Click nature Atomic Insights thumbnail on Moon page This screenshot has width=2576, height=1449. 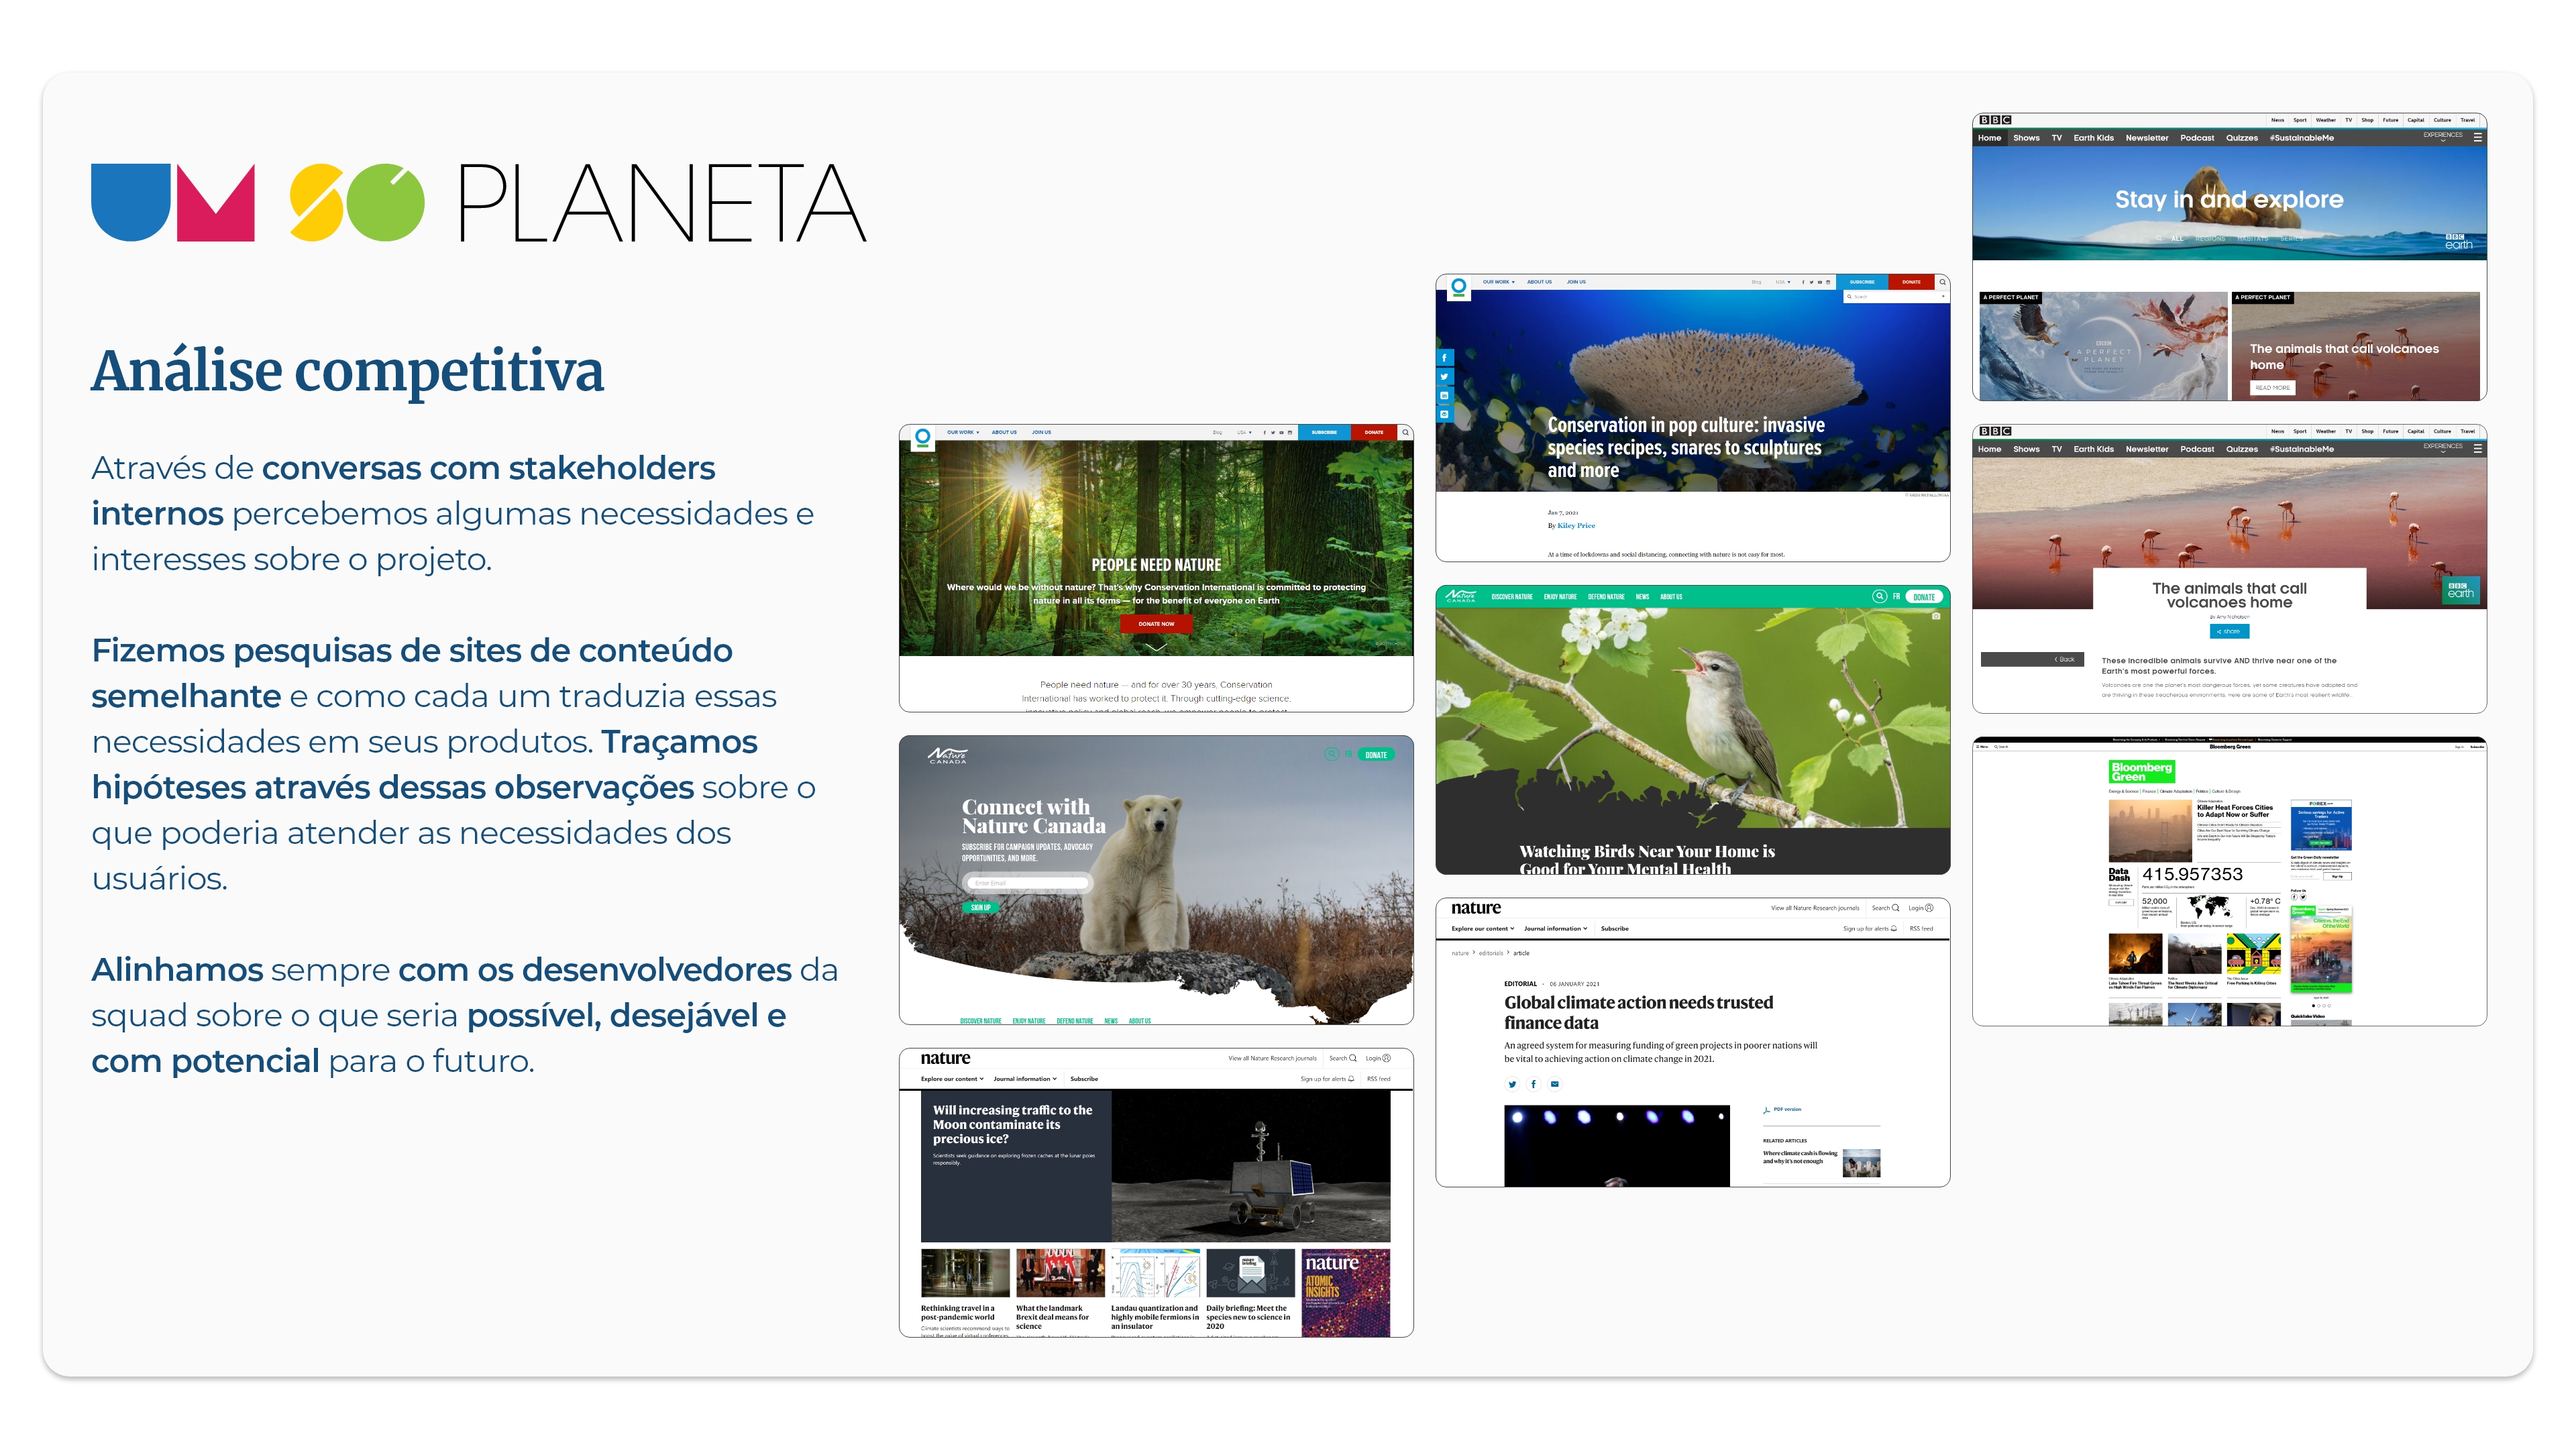(x=1346, y=1292)
